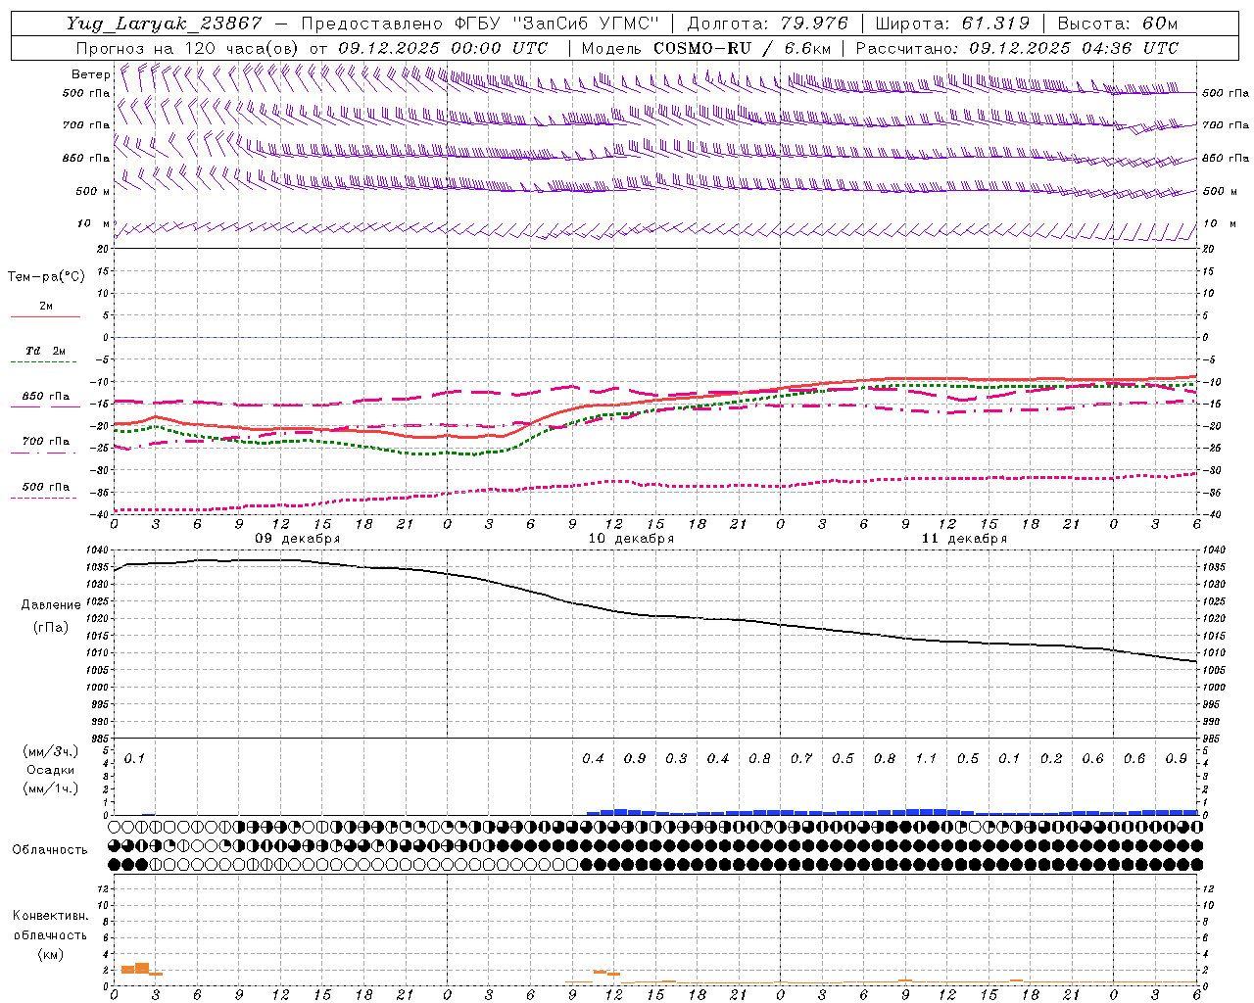1254x1003 pixels.
Task: Click the solid blue line sample under 2м
Action: click(44, 317)
